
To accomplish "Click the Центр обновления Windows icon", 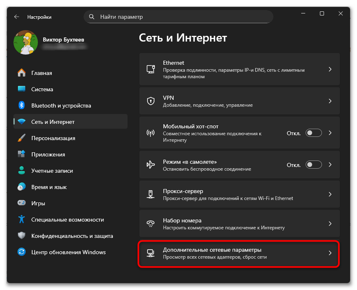I will (22, 252).
